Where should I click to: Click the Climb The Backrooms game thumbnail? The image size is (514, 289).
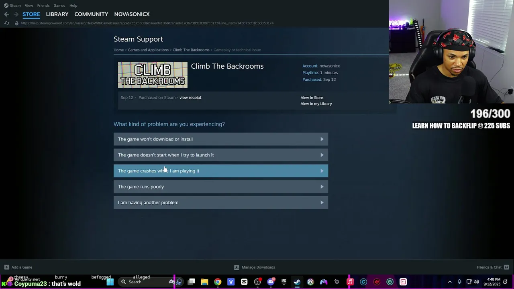tap(153, 75)
